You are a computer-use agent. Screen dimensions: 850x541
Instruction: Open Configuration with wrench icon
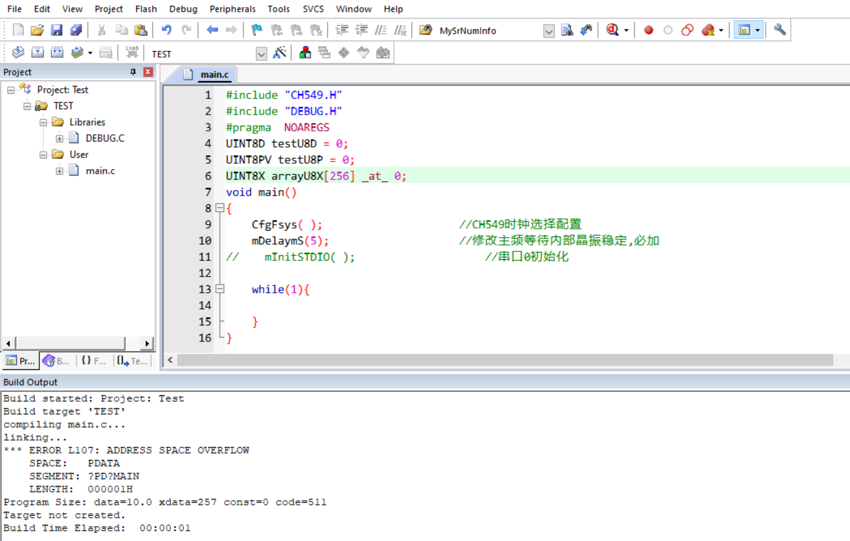[x=780, y=30]
